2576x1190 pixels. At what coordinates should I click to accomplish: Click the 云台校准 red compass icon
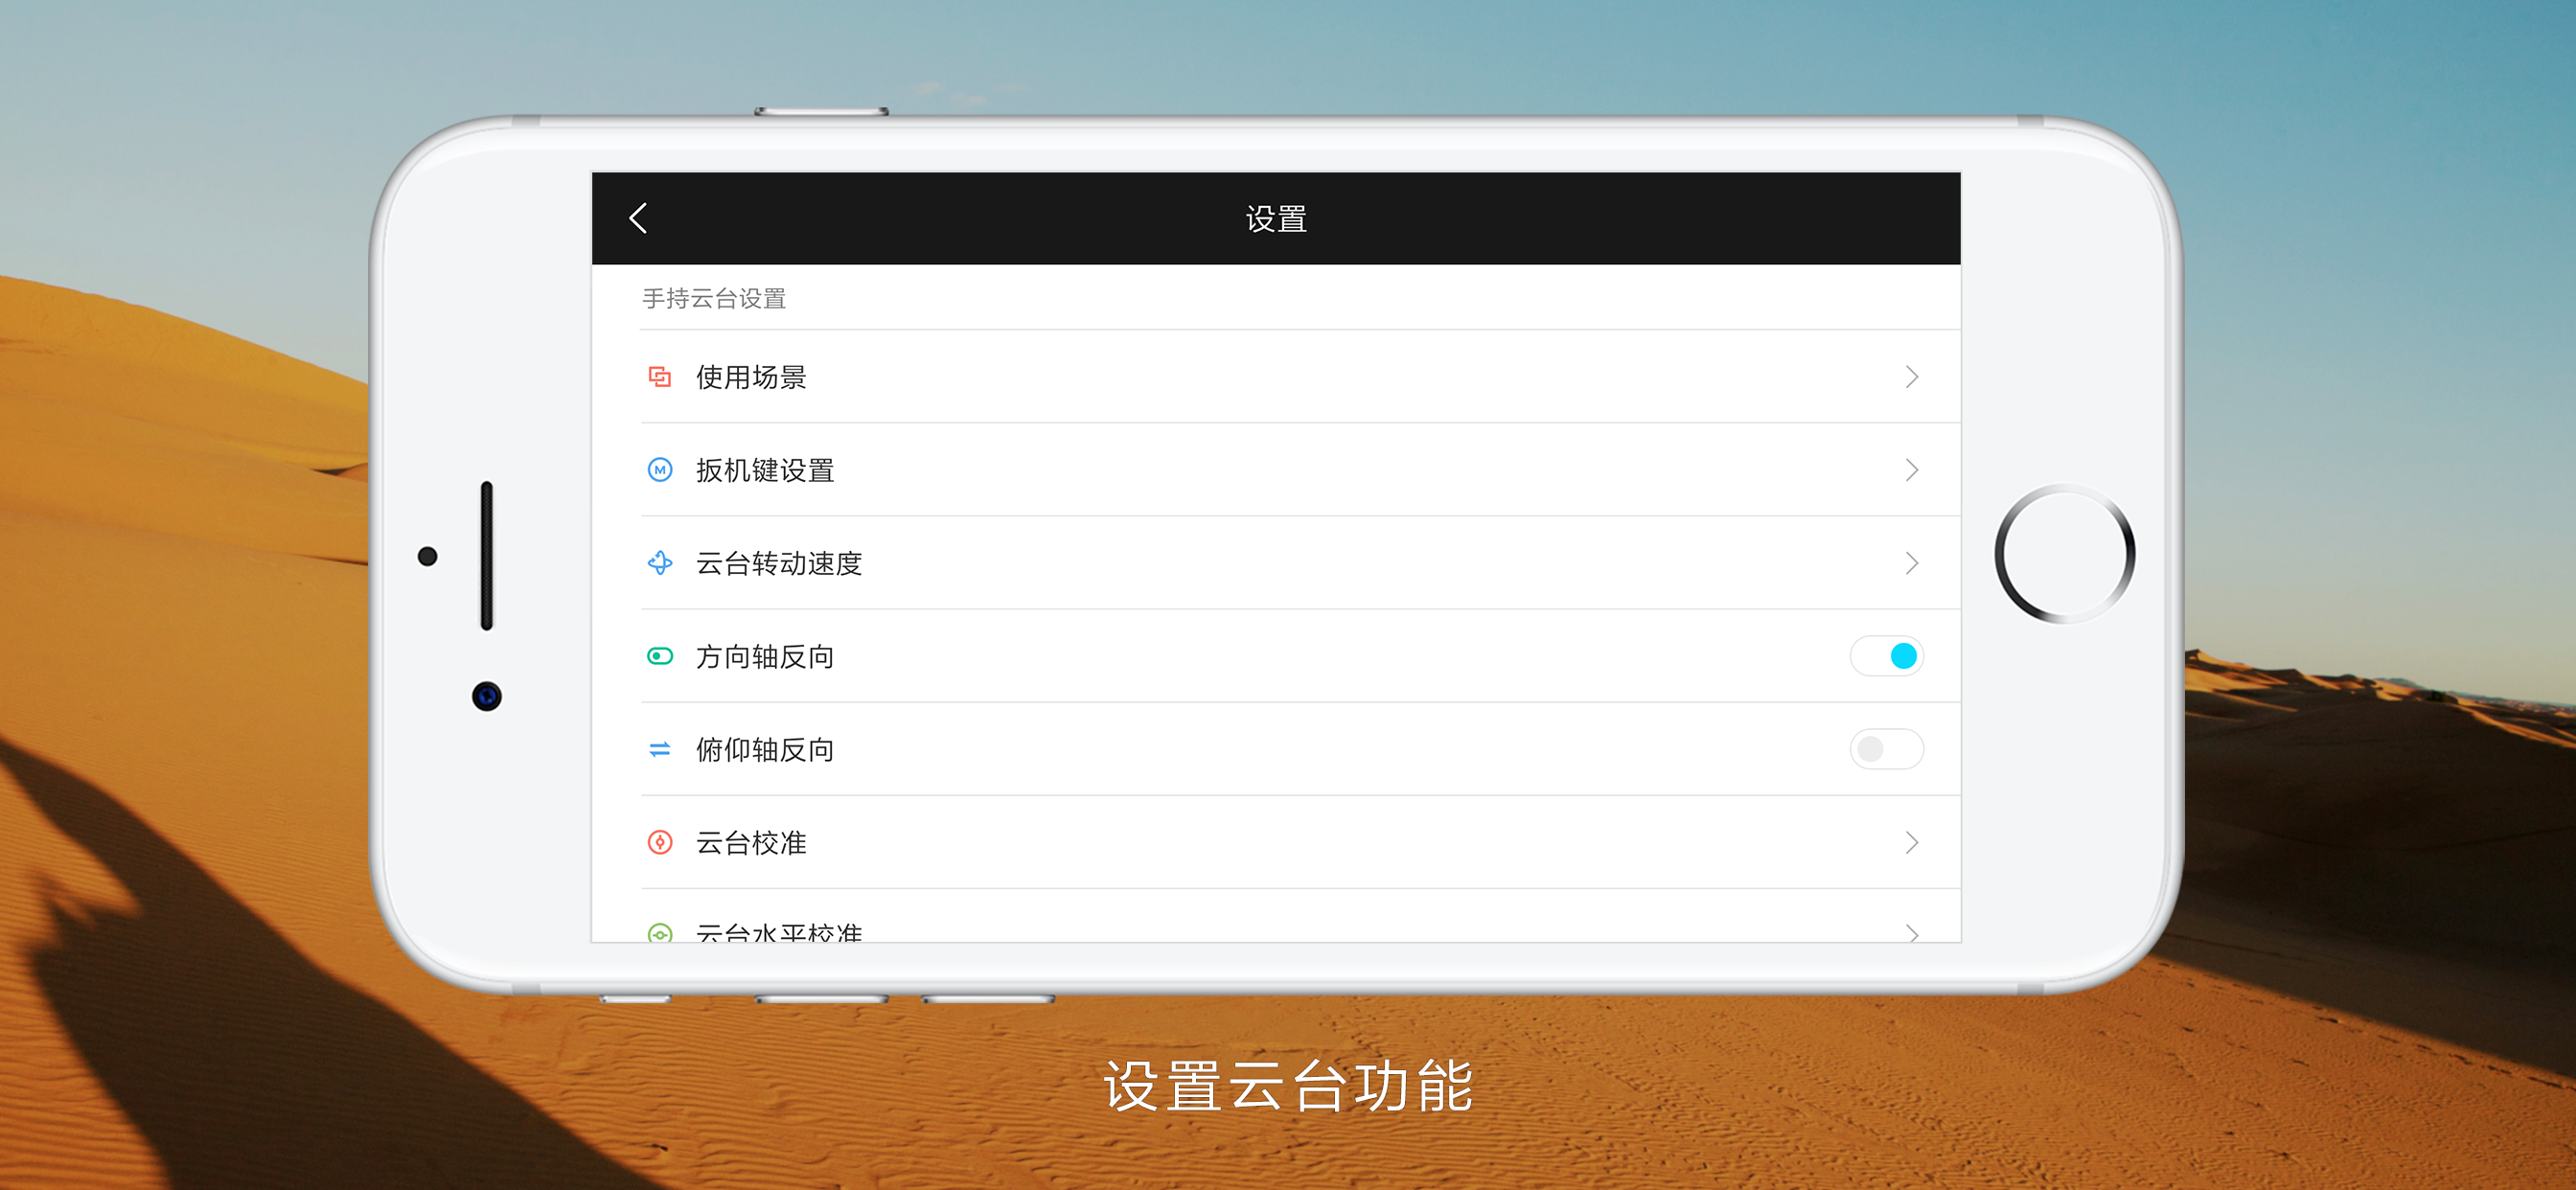click(x=660, y=842)
